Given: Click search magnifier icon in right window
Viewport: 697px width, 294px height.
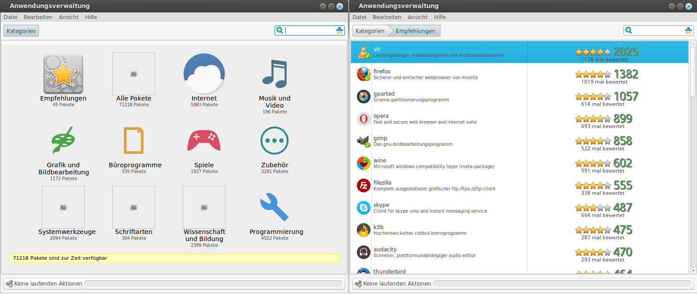Looking at the screenshot, I should coord(628,30).
